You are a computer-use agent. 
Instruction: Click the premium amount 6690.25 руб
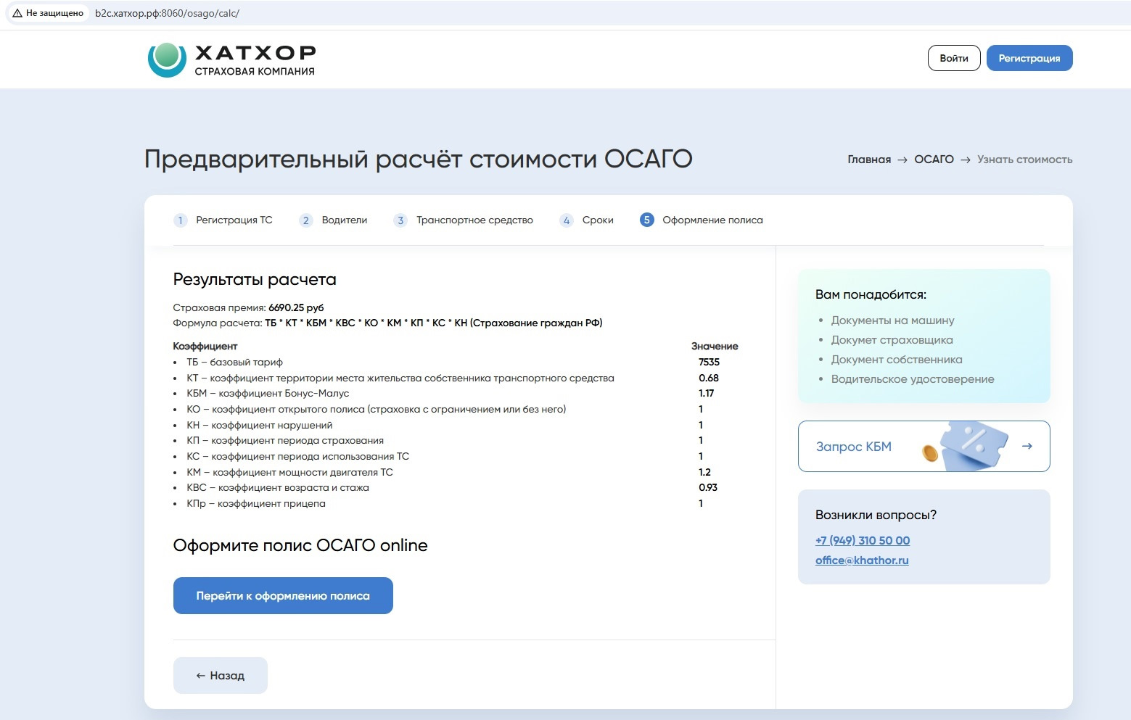pos(296,307)
